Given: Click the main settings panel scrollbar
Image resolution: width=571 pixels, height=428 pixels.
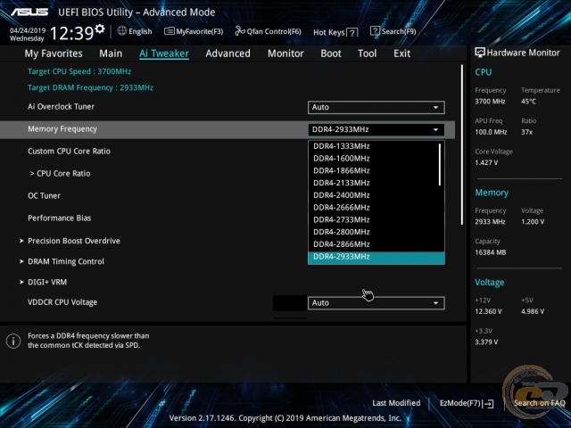Looking at the screenshot, I should click(x=462, y=144).
